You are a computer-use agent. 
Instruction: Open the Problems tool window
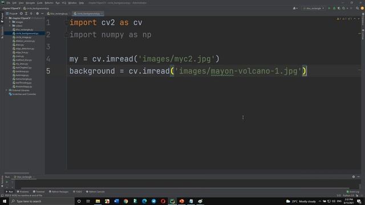(23, 192)
